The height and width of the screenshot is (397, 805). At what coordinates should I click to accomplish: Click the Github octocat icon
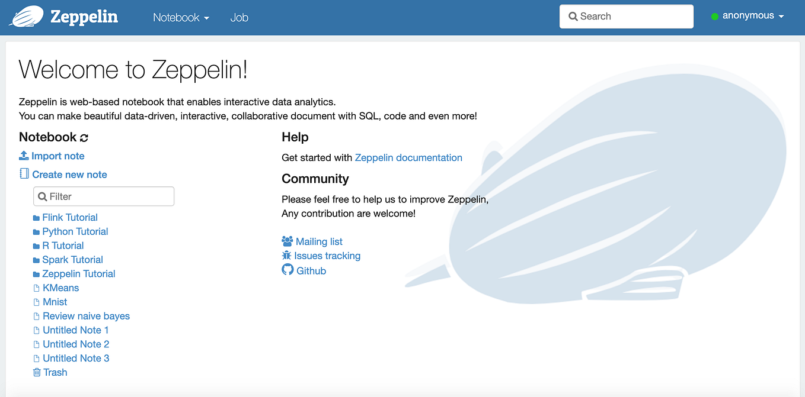click(x=287, y=270)
